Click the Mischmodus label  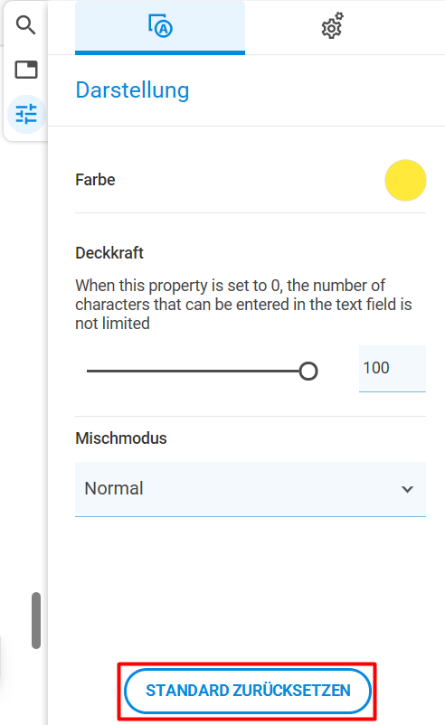click(121, 438)
